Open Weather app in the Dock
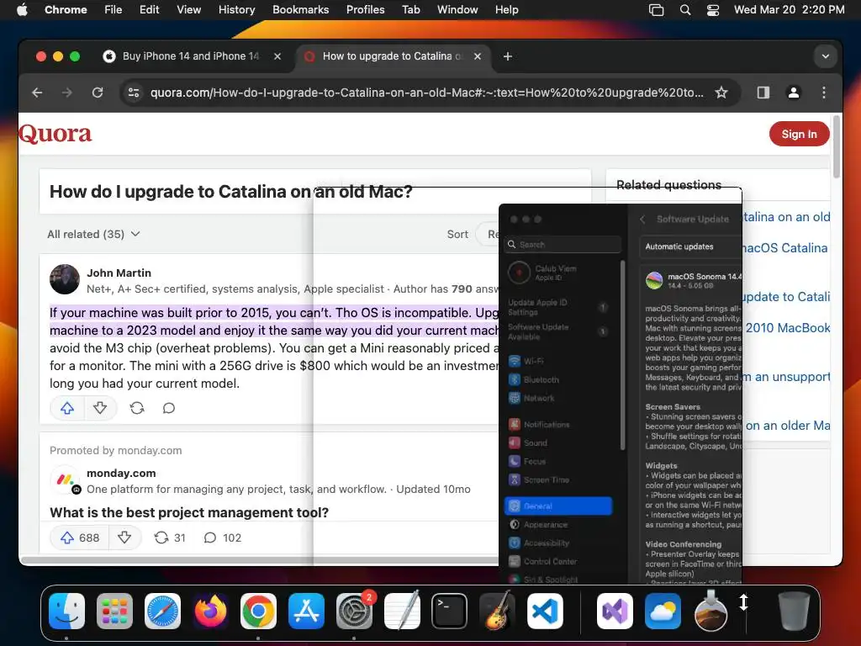This screenshot has height=646, width=861. (x=663, y=611)
